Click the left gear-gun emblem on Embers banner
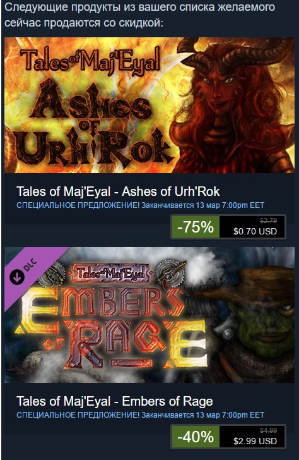This screenshot has width=299, height=460. pyautogui.click(x=54, y=275)
